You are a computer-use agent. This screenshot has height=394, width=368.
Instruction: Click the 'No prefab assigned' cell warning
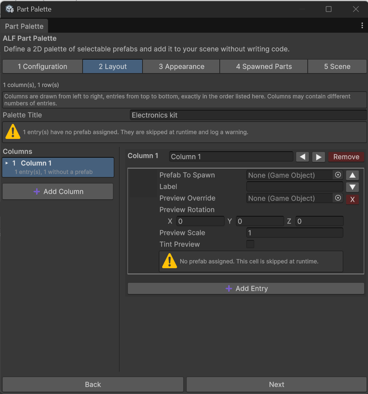(x=251, y=261)
